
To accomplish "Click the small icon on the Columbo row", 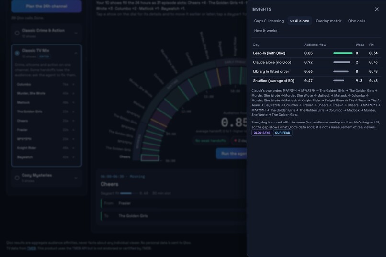I will click(73, 84).
